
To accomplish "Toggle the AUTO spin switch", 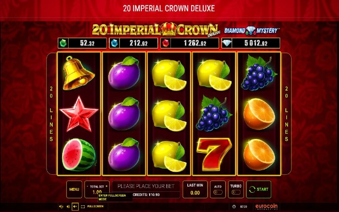I will (x=218, y=192).
